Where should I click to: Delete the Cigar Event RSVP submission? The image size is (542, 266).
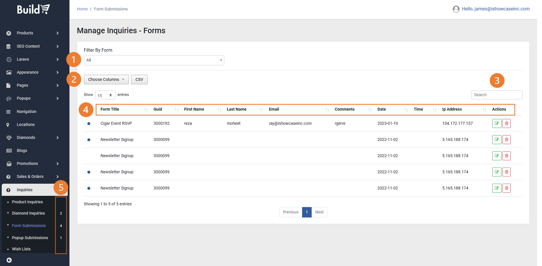coord(506,123)
